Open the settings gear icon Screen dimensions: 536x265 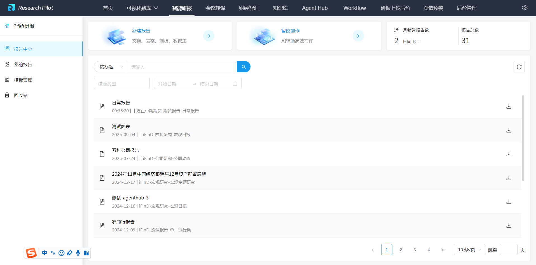tap(525, 8)
